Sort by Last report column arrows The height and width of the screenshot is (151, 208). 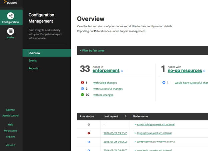tap(125, 116)
